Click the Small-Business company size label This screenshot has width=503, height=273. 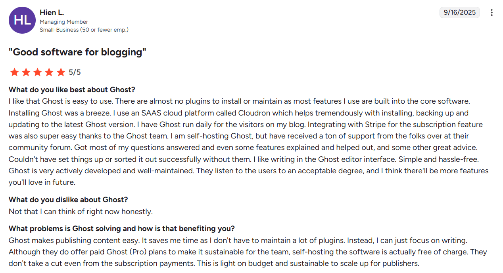pos(84,30)
